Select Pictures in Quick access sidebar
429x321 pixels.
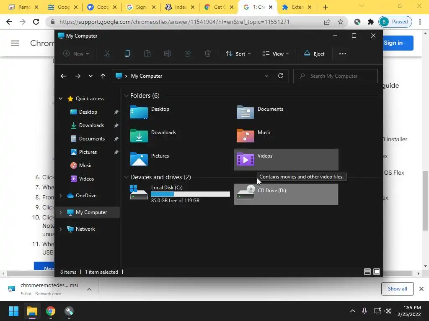point(88,152)
